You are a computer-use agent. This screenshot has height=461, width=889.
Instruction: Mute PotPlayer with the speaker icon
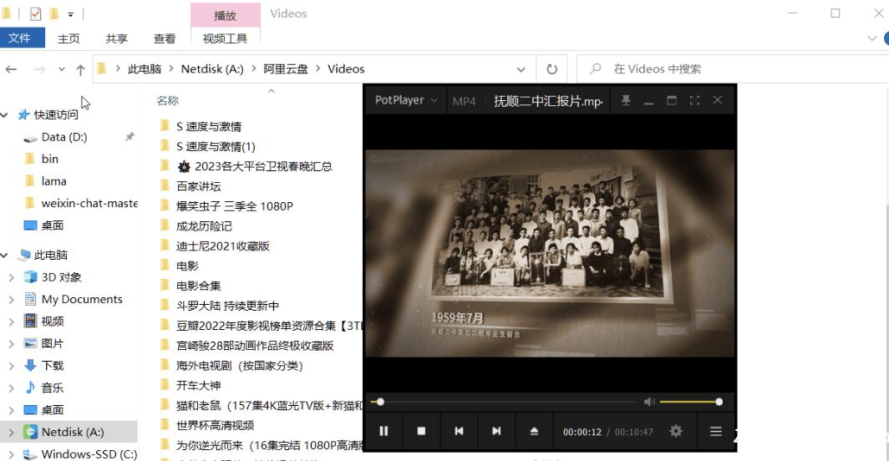(649, 402)
